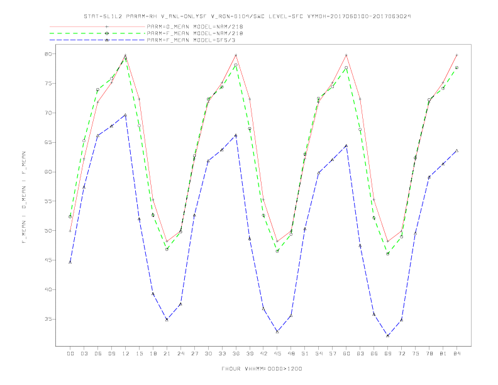Click y-axis tick label 60
498x385 pixels.
pos(48,172)
